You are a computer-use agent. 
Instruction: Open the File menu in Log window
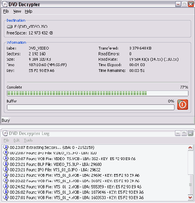pyautogui.click(x=6, y=140)
